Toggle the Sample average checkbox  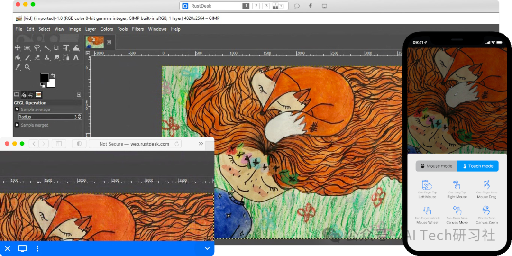[17, 110]
